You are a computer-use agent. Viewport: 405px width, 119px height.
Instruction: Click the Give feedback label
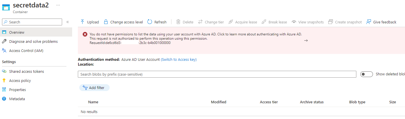click(x=385, y=22)
